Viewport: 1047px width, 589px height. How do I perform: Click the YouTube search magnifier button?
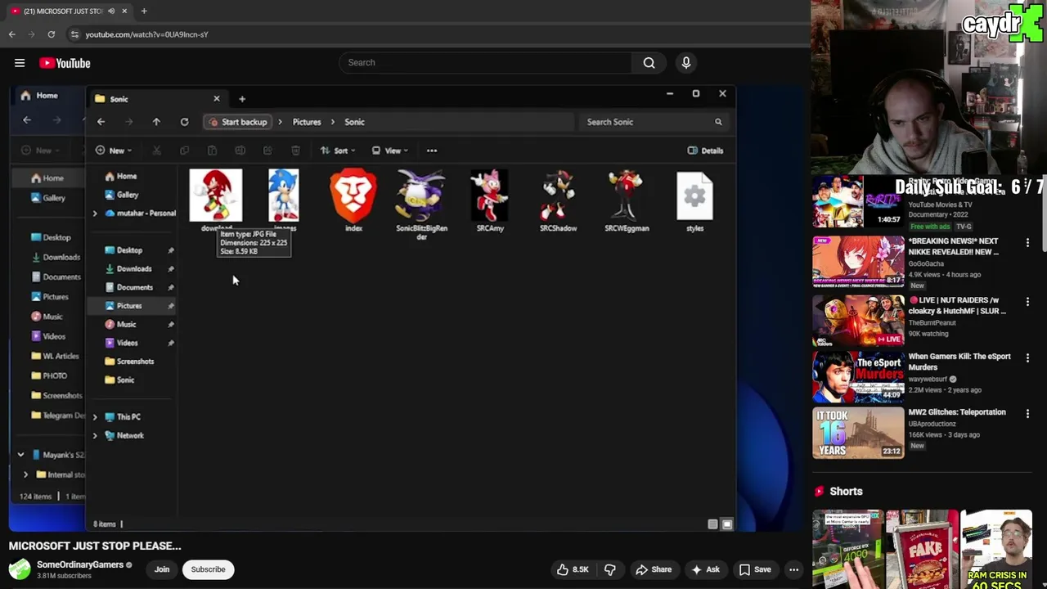tap(649, 62)
